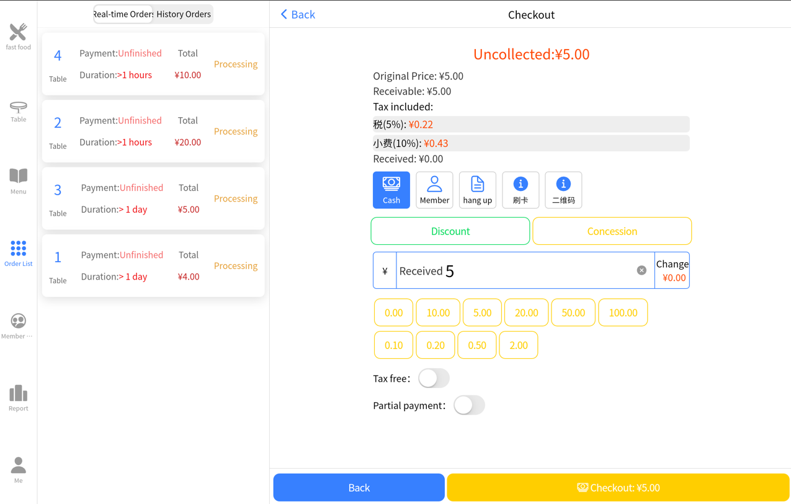Click the Change ¥0.00 box
The width and height of the screenshot is (791, 504).
click(673, 270)
